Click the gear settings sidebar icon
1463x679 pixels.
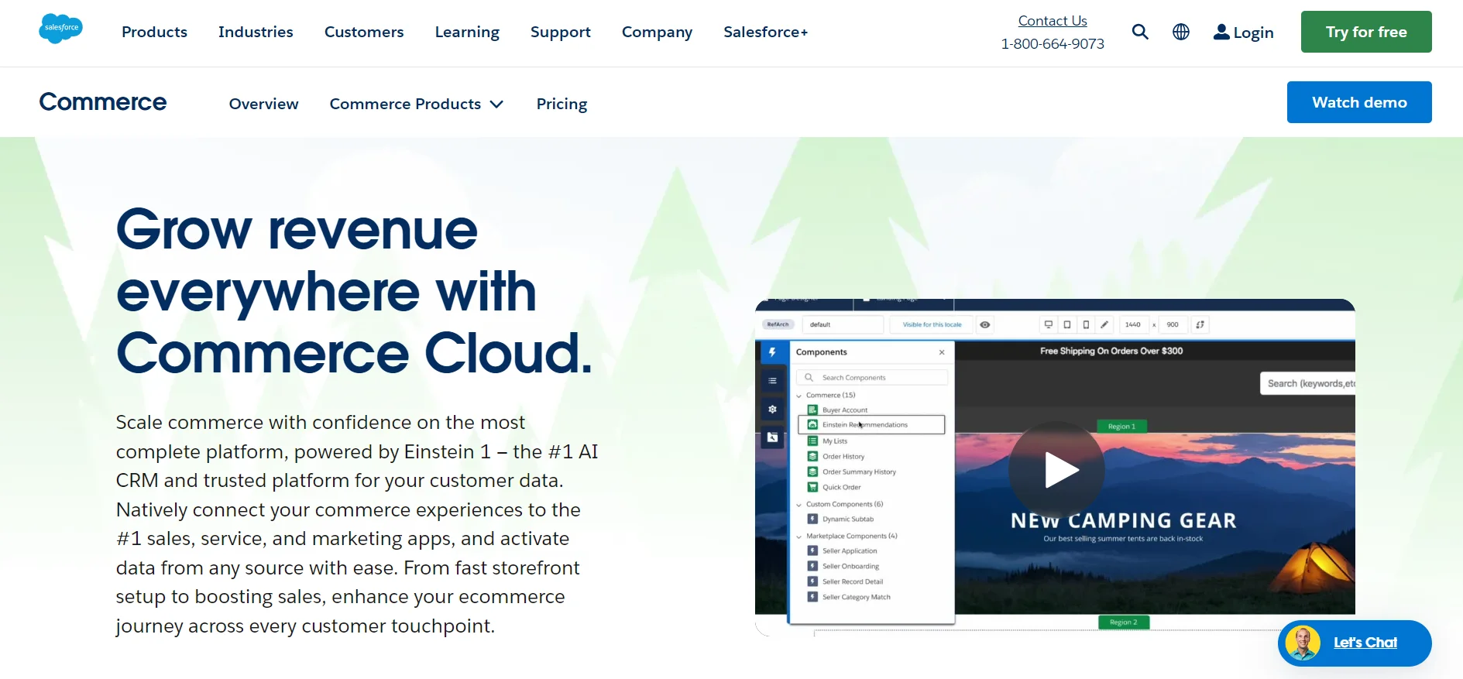pyautogui.click(x=772, y=410)
